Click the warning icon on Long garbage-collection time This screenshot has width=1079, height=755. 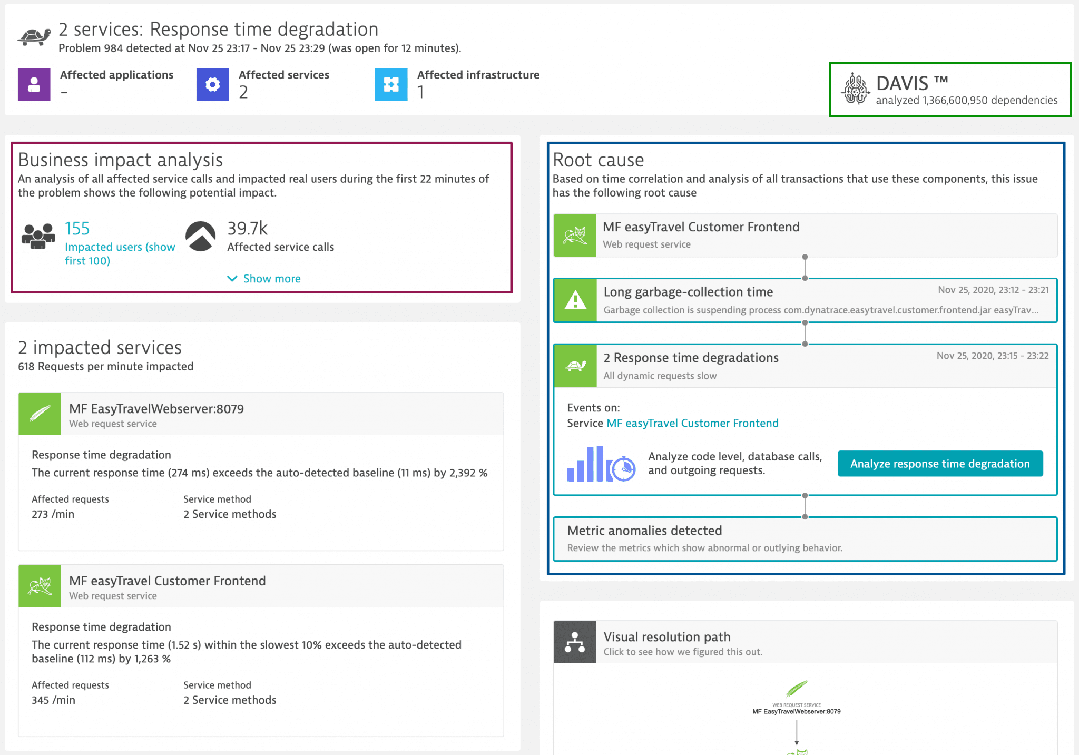point(575,300)
